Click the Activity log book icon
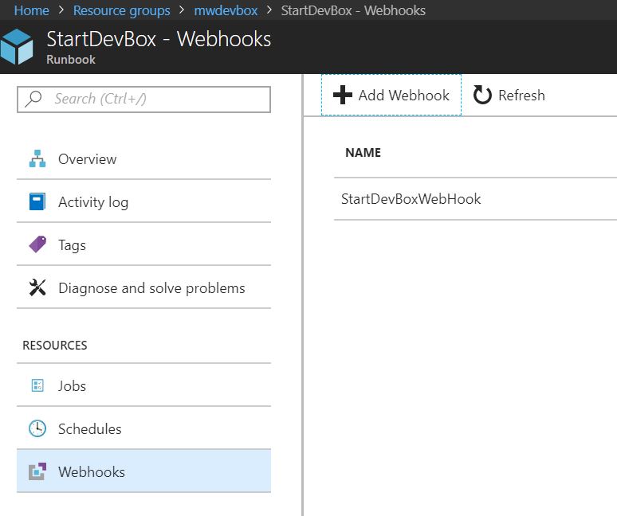The width and height of the screenshot is (617, 516). click(37, 201)
